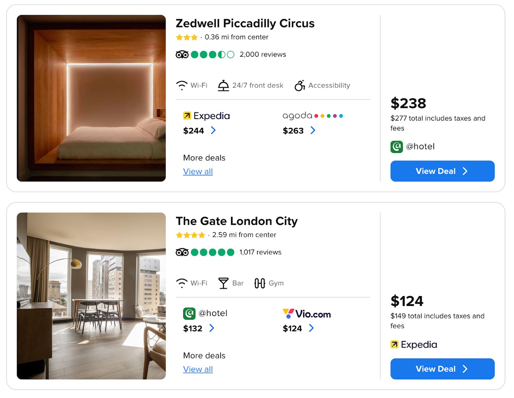514x398 pixels.
Task: Open the Vio.com $124 deal chevron
Action: 311,328
